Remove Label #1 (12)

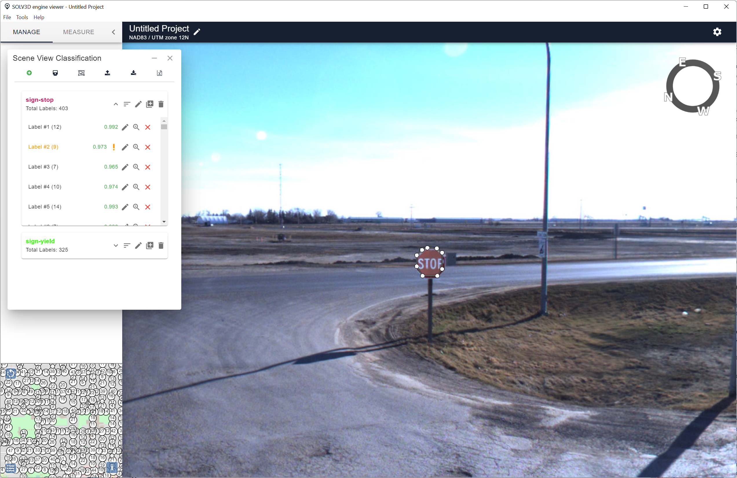coord(148,127)
